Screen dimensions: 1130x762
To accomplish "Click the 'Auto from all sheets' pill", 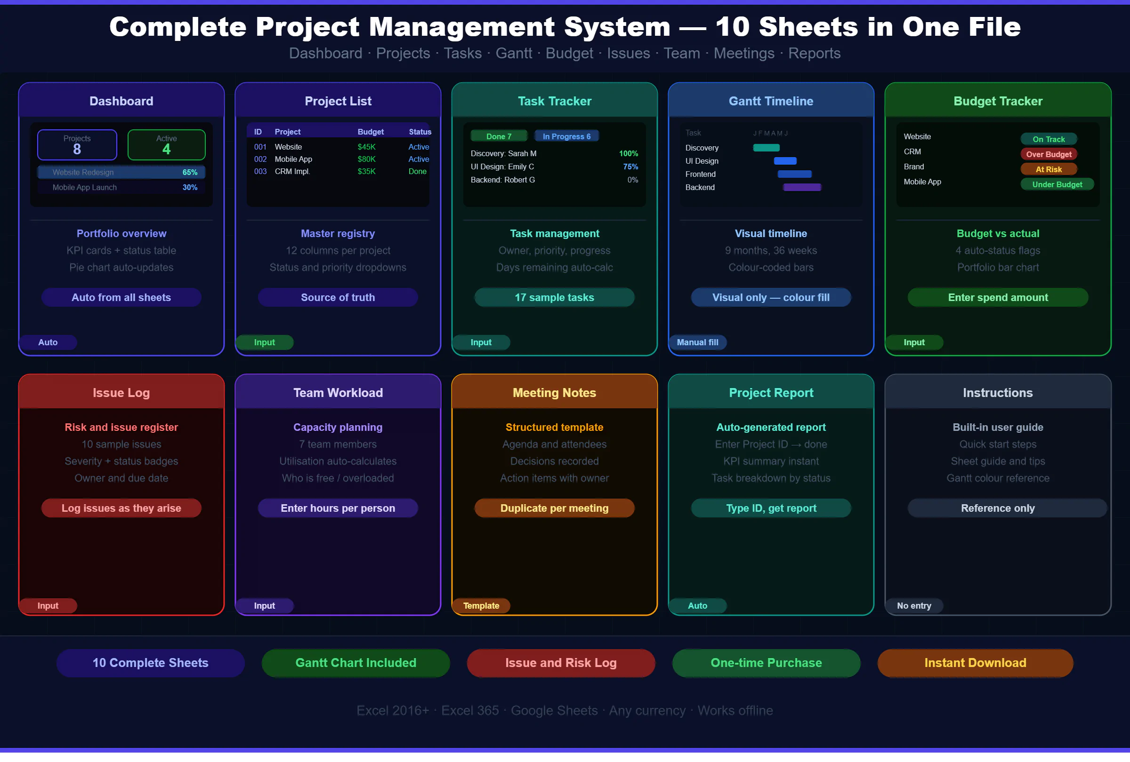I will coord(121,297).
